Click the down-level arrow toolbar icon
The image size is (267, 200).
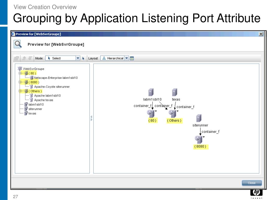coord(30,58)
